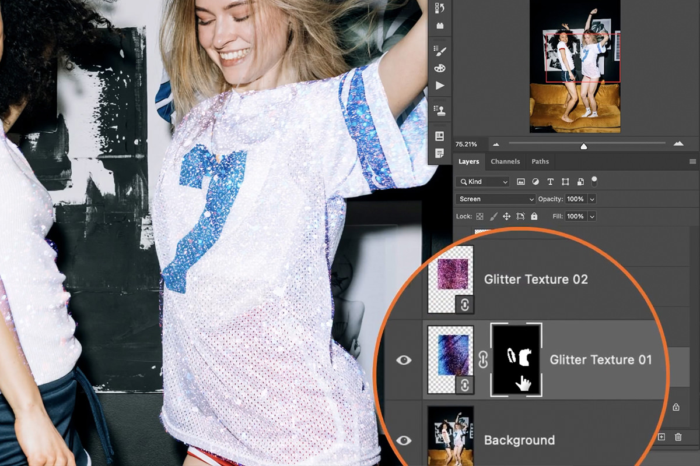Switch to the Paths tab
Screen dimensions: 700x466
click(540, 161)
